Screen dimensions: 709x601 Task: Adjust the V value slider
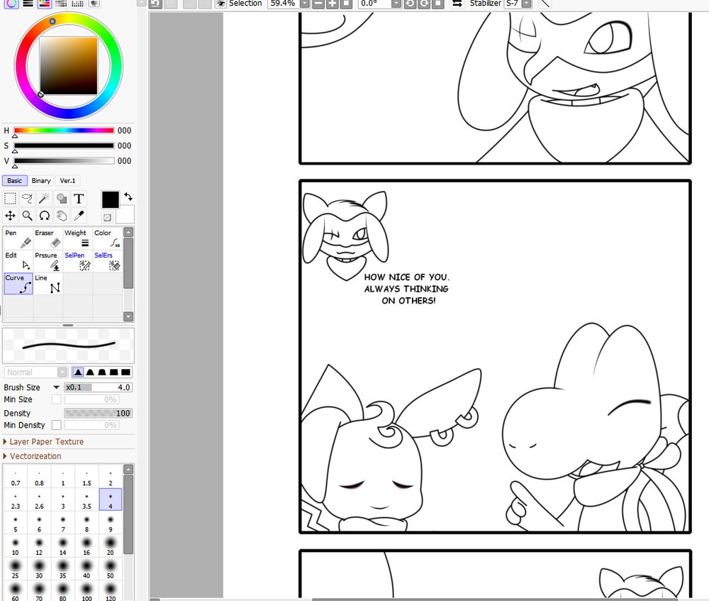tap(64, 160)
